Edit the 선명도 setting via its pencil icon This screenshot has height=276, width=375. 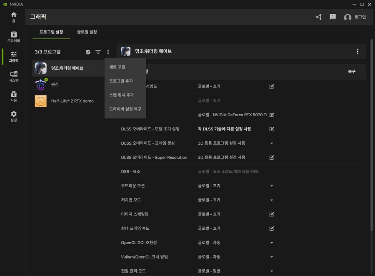(x=272, y=86)
